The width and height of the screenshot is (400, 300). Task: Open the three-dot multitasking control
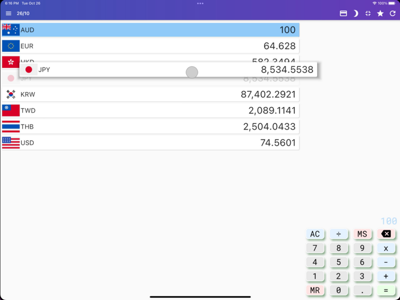pyautogui.click(x=200, y=3)
